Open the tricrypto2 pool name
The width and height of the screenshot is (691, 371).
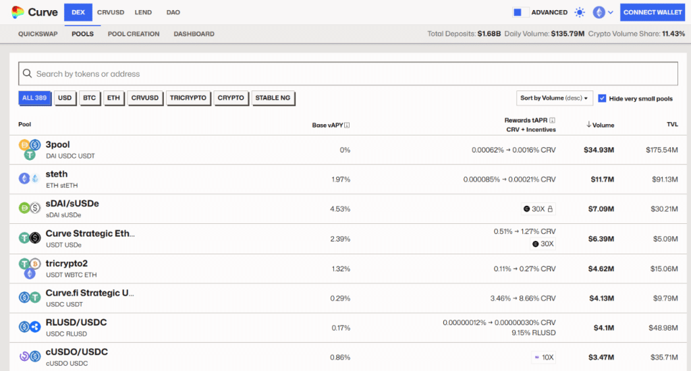click(x=67, y=264)
